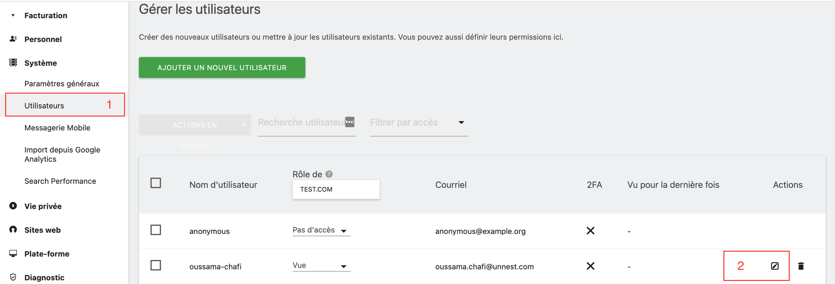Click the Recherche utilisateur search field
Image resolution: width=835 pixels, height=284 pixels.
(301, 122)
